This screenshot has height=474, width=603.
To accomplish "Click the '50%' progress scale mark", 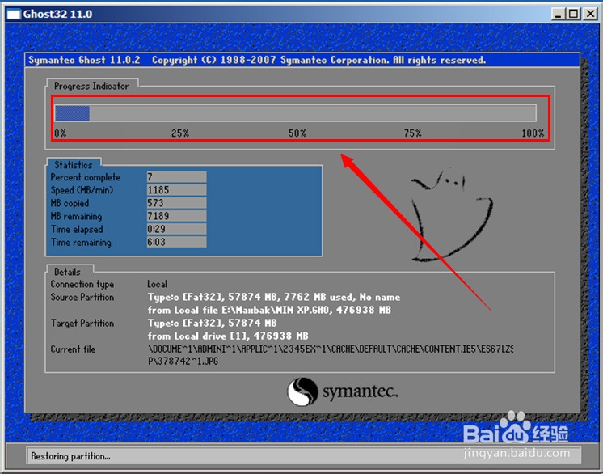I will click(x=297, y=133).
